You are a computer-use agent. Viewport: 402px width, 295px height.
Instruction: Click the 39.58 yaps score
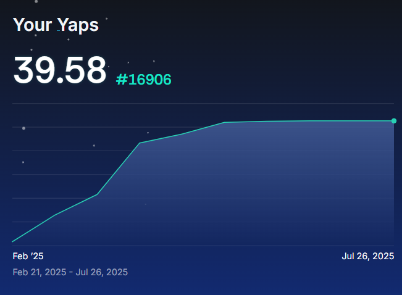click(x=60, y=70)
